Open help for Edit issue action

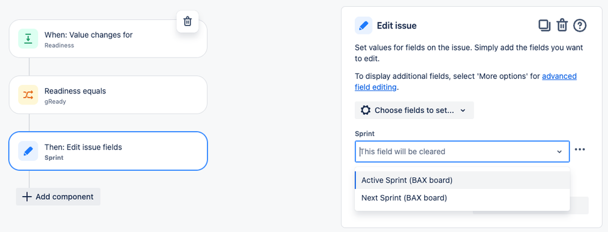[x=579, y=26]
